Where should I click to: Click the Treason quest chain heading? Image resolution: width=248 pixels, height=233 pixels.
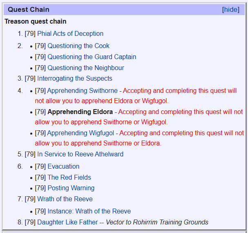36,22
